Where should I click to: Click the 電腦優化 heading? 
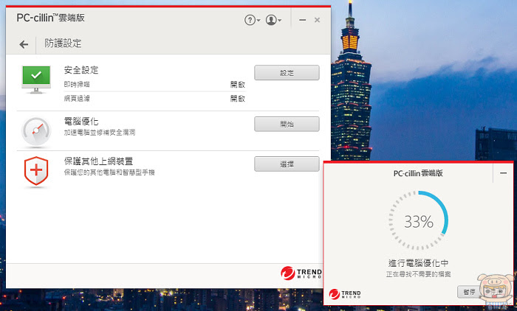[81, 122]
